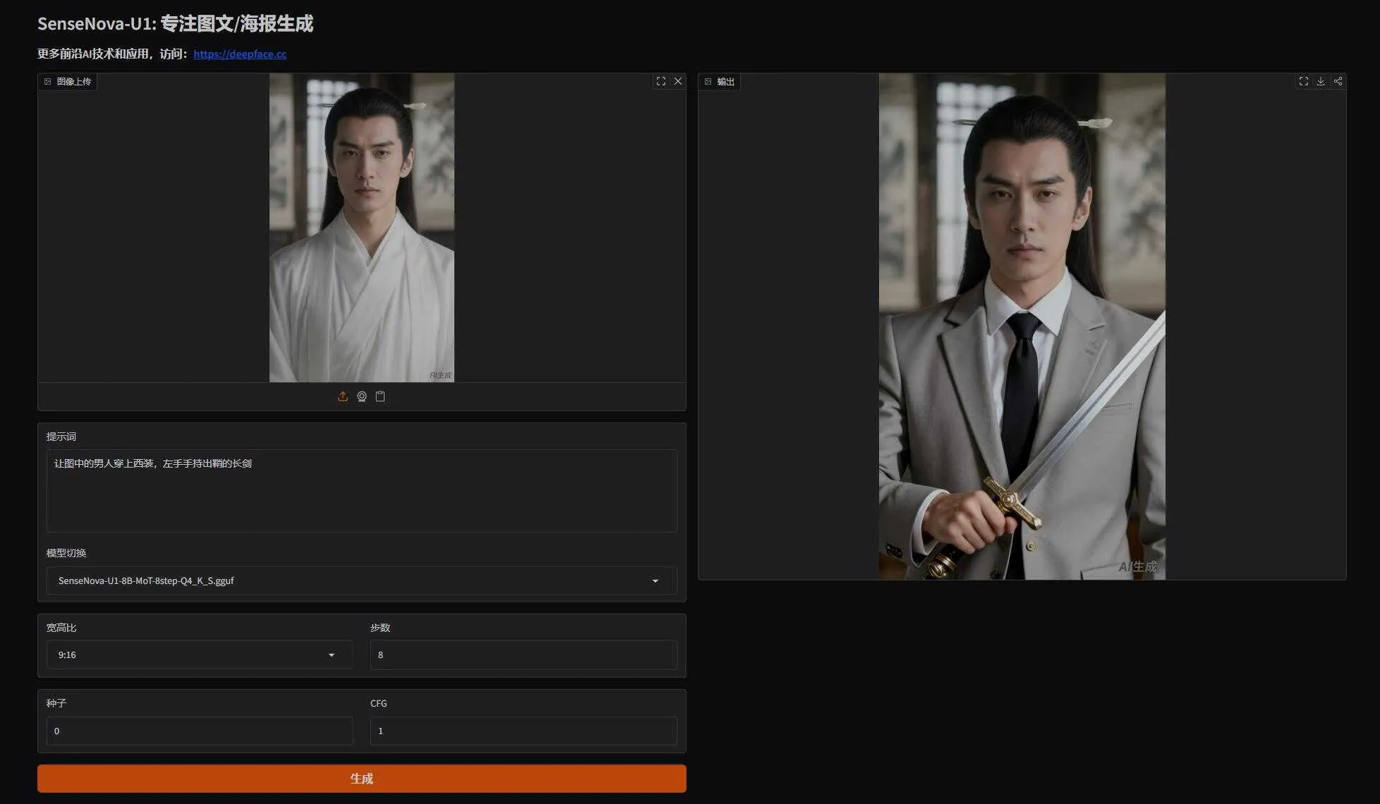This screenshot has width=1380, height=804.
Task: Click the 生成 generate button
Action: [362, 779]
